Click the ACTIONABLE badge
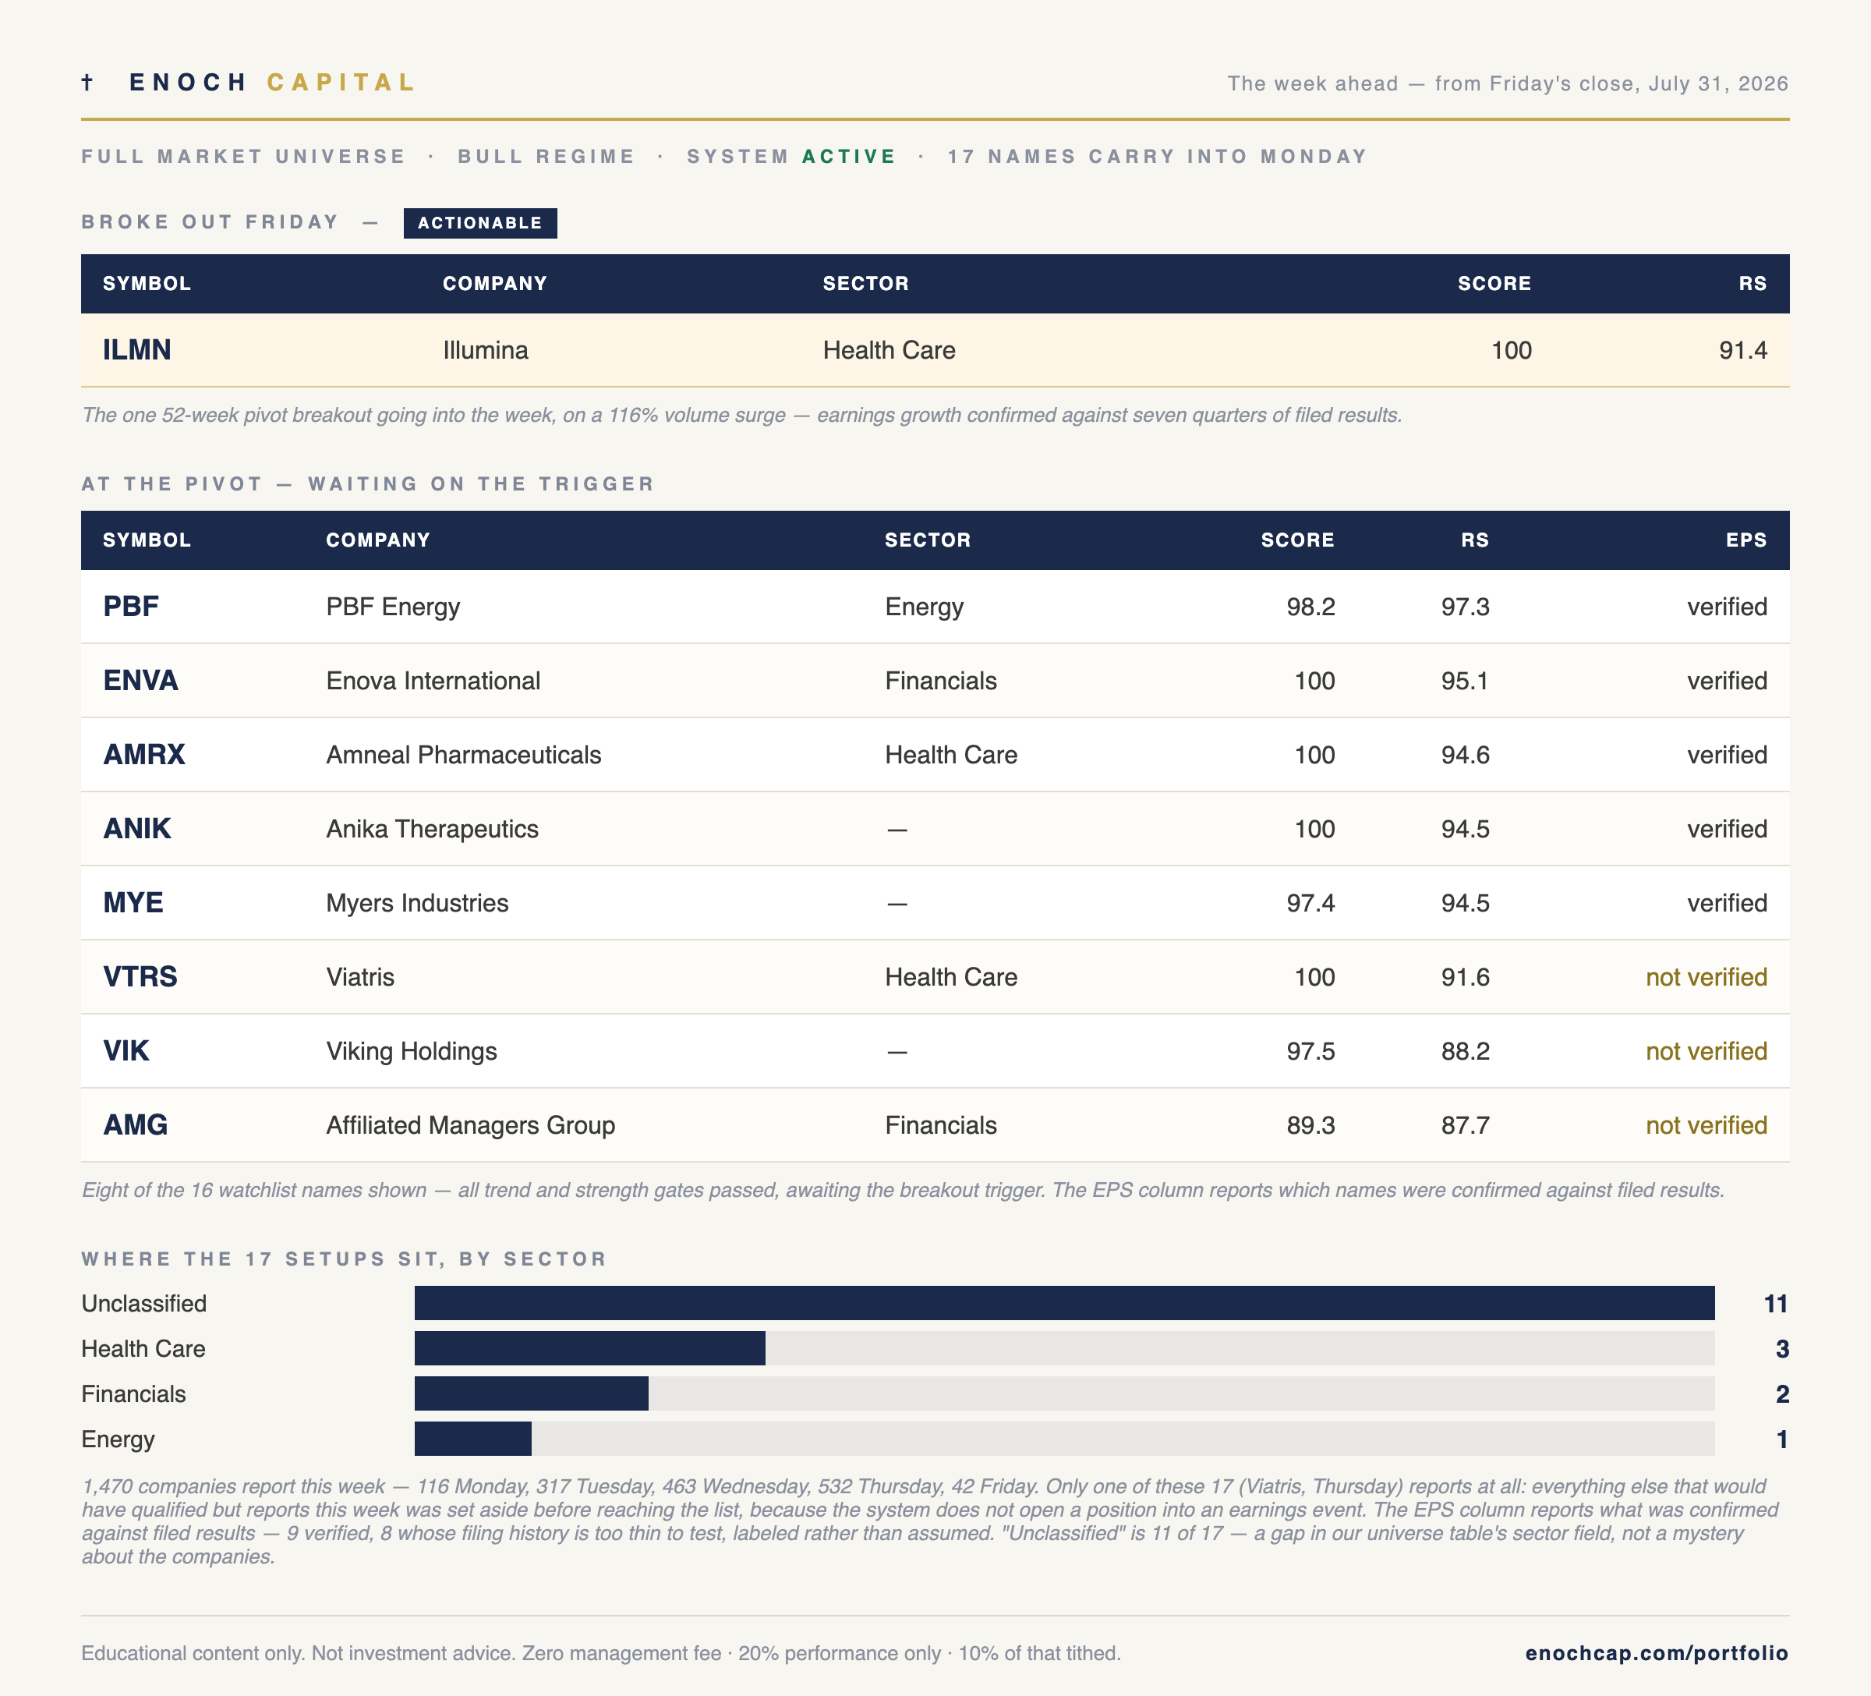Image resolution: width=1871 pixels, height=1696 pixels. pyautogui.click(x=479, y=223)
